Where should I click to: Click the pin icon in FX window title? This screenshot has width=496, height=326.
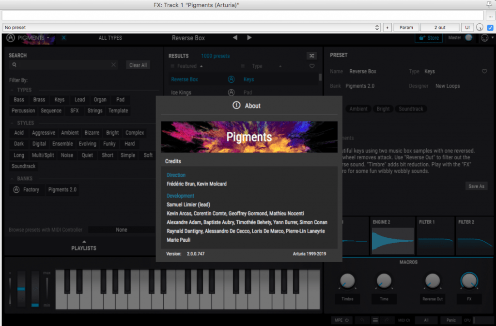click(x=489, y=4)
